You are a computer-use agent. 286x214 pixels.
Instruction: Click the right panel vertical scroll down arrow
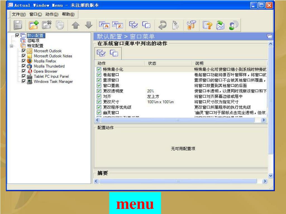coord(270,176)
